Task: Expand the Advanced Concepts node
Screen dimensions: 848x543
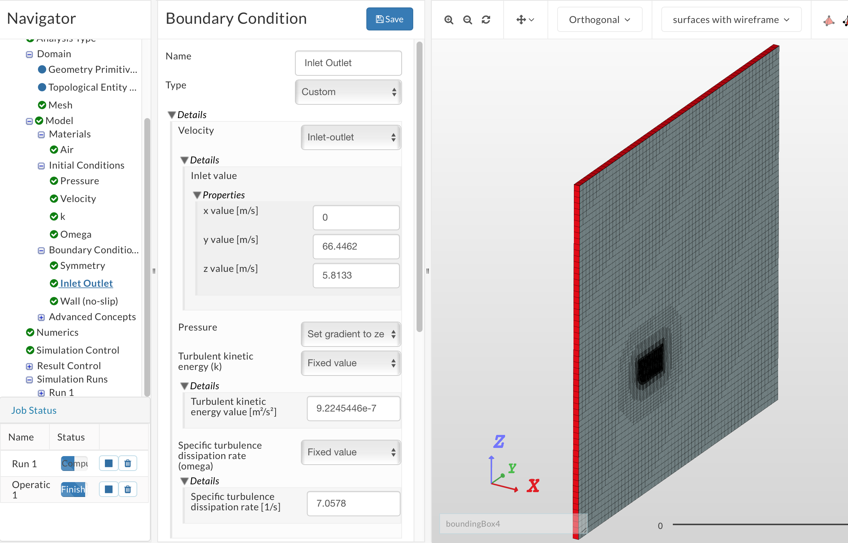Action: click(x=41, y=317)
